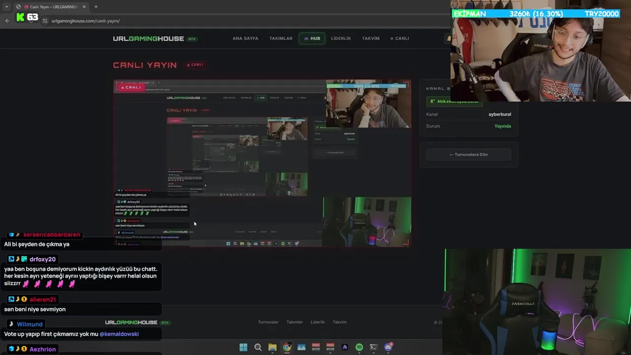The image size is (631, 355).
Task: Click chat username Aezhrion
Action: [x=43, y=349]
